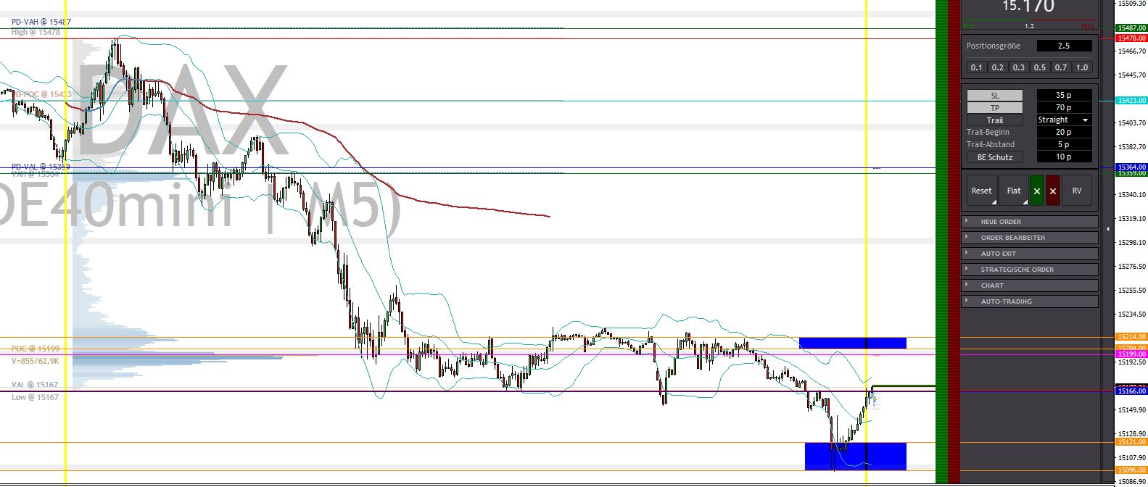Toggle the BE Schutz button
1148x487 pixels.
point(995,157)
